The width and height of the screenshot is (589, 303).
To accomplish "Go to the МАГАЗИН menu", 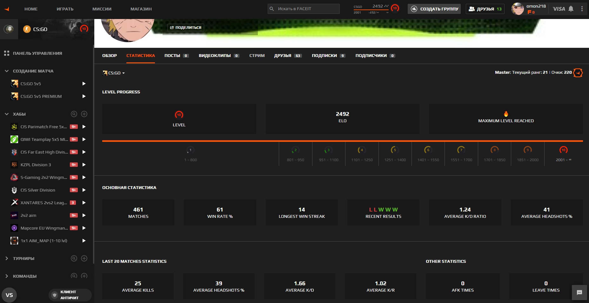I will coord(141,9).
